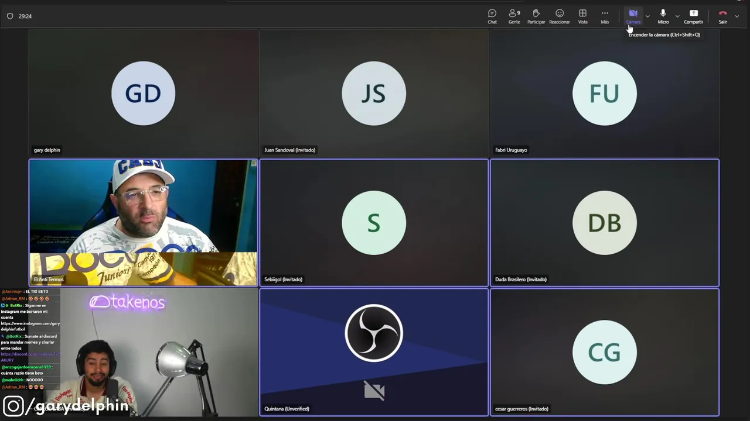Click the name label Sebiigol (Invitado)
Viewport: 750px width, 421px height.
[x=283, y=279]
